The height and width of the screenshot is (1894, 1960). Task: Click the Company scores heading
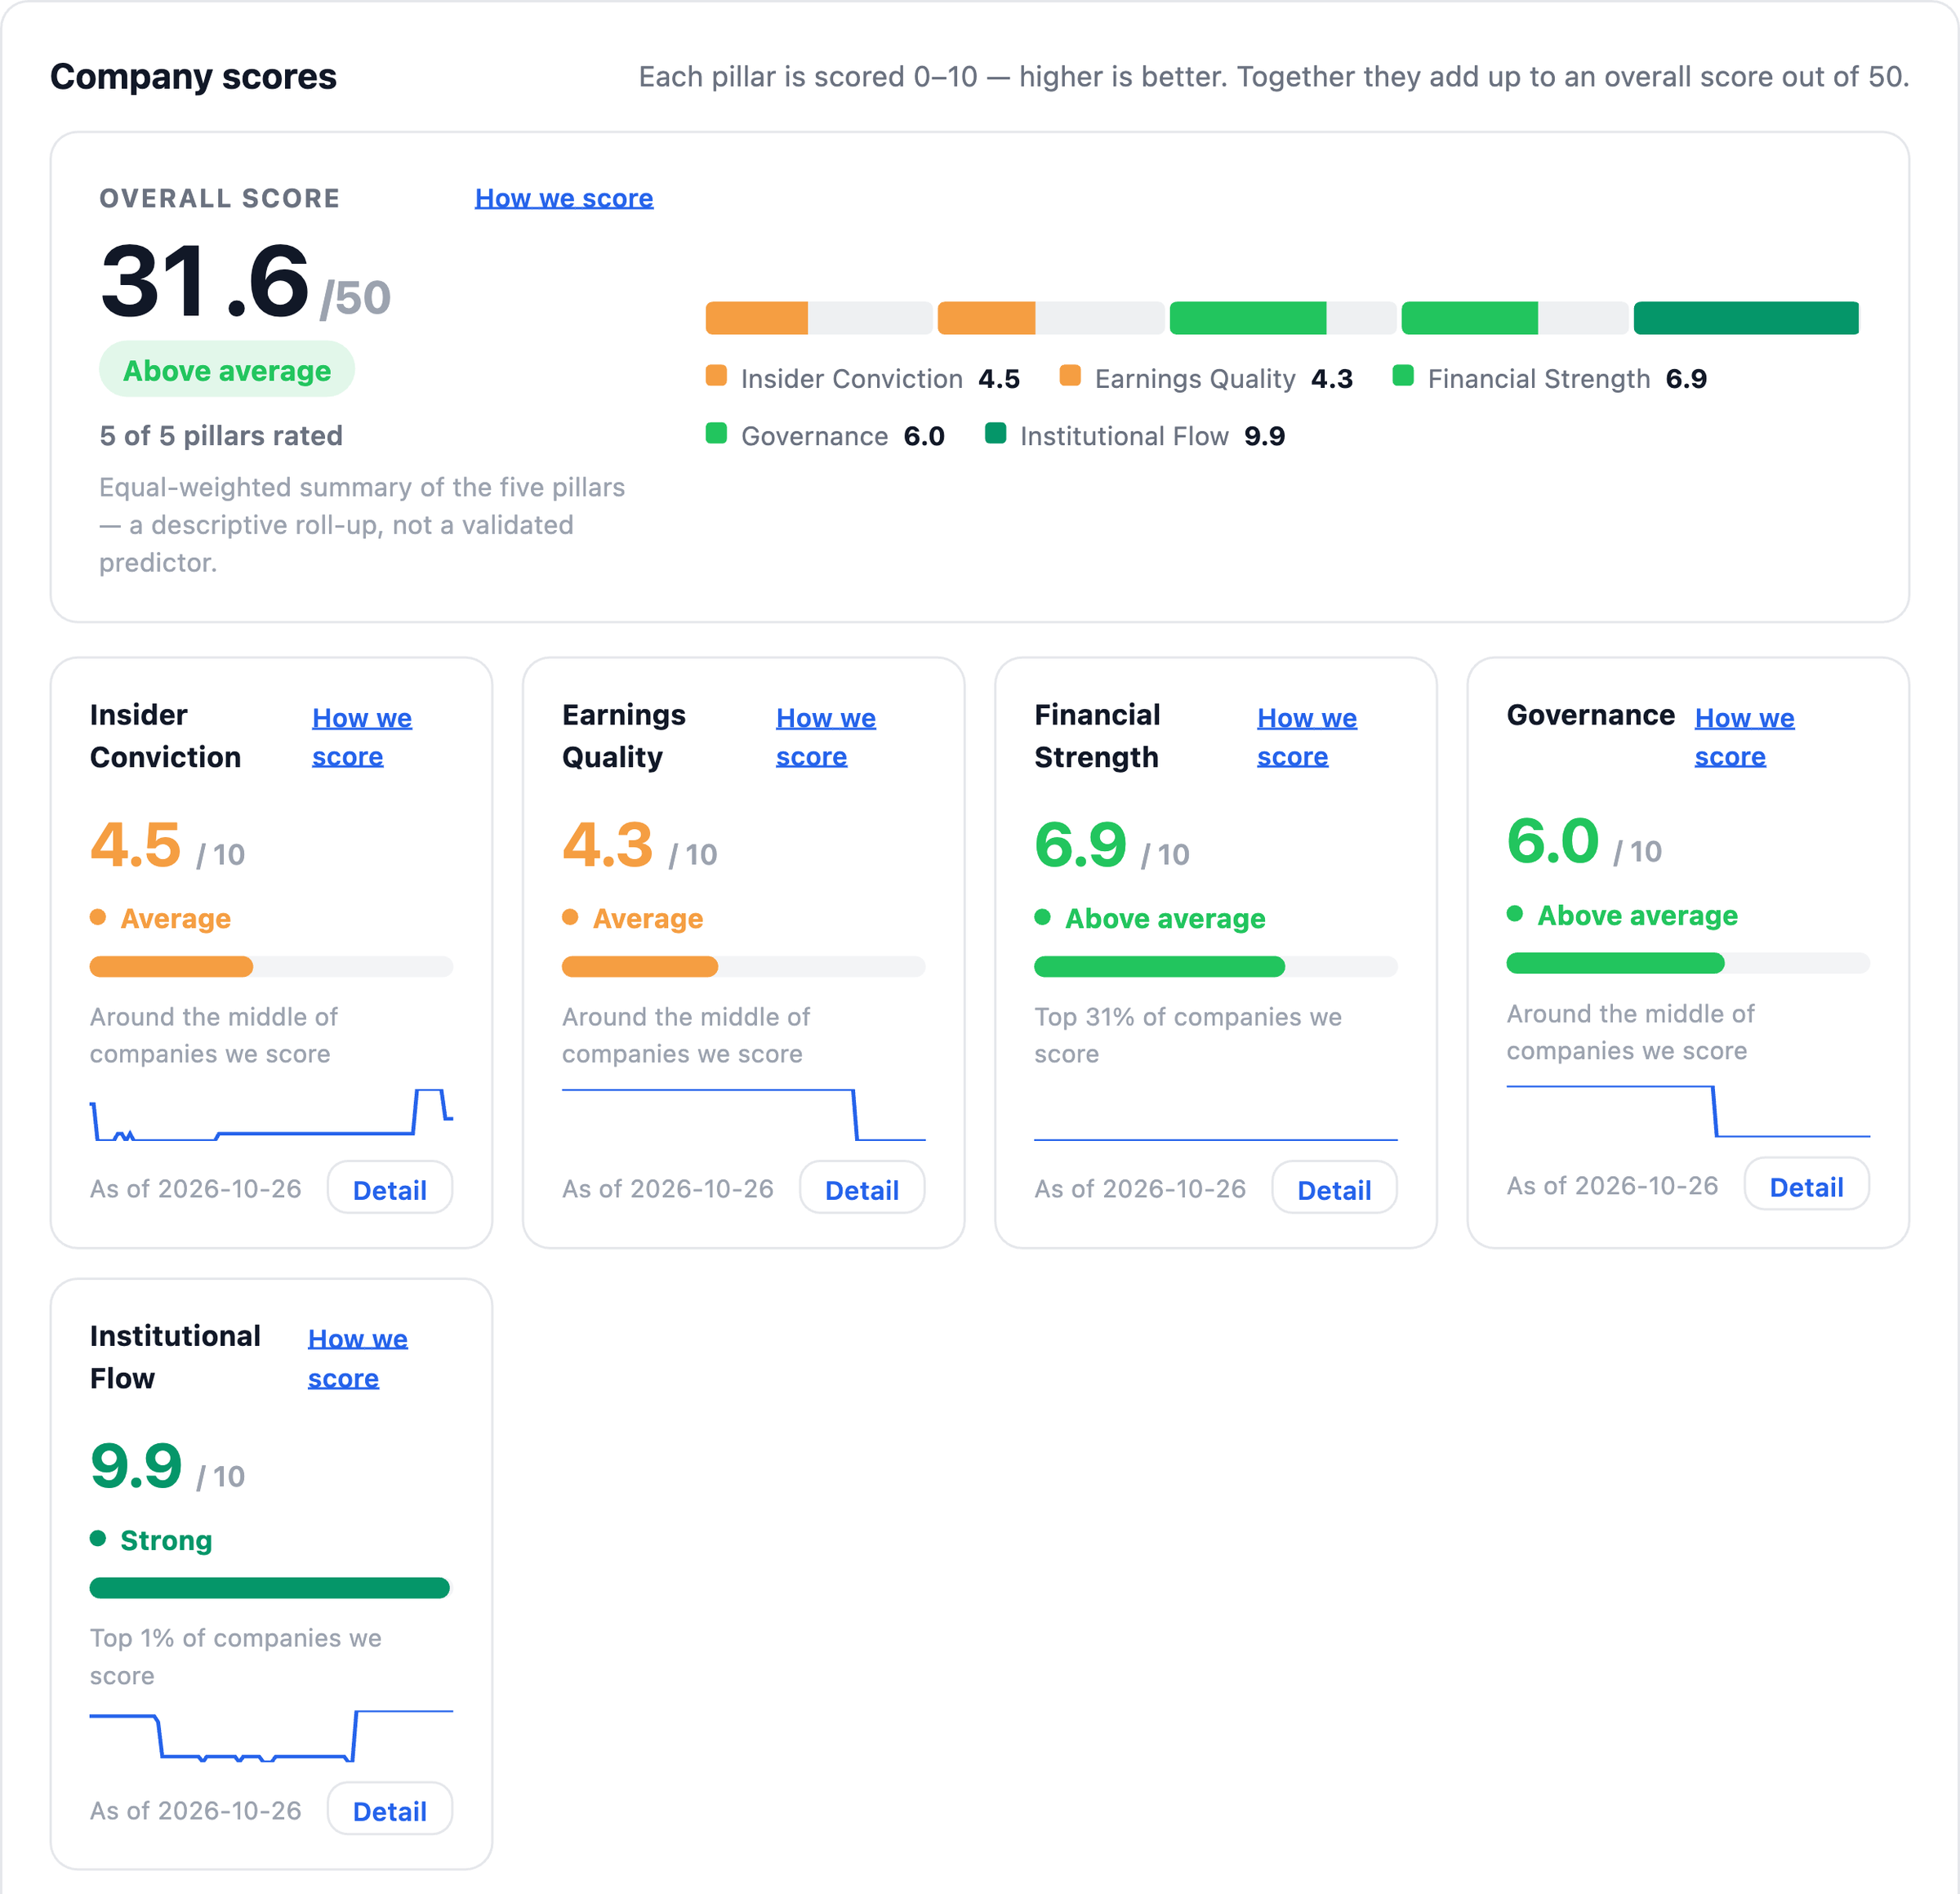[x=193, y=76]
